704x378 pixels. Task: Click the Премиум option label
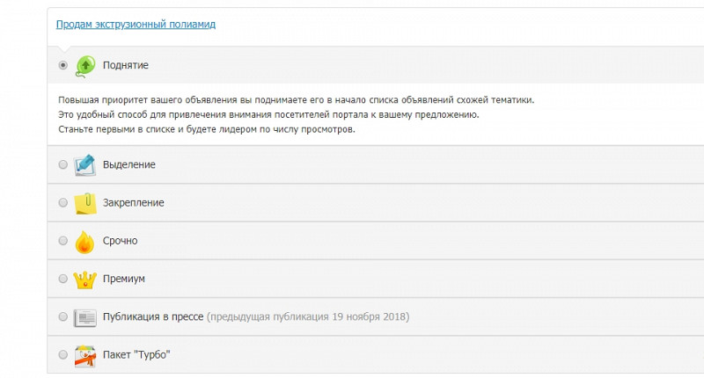coord(124,279)
